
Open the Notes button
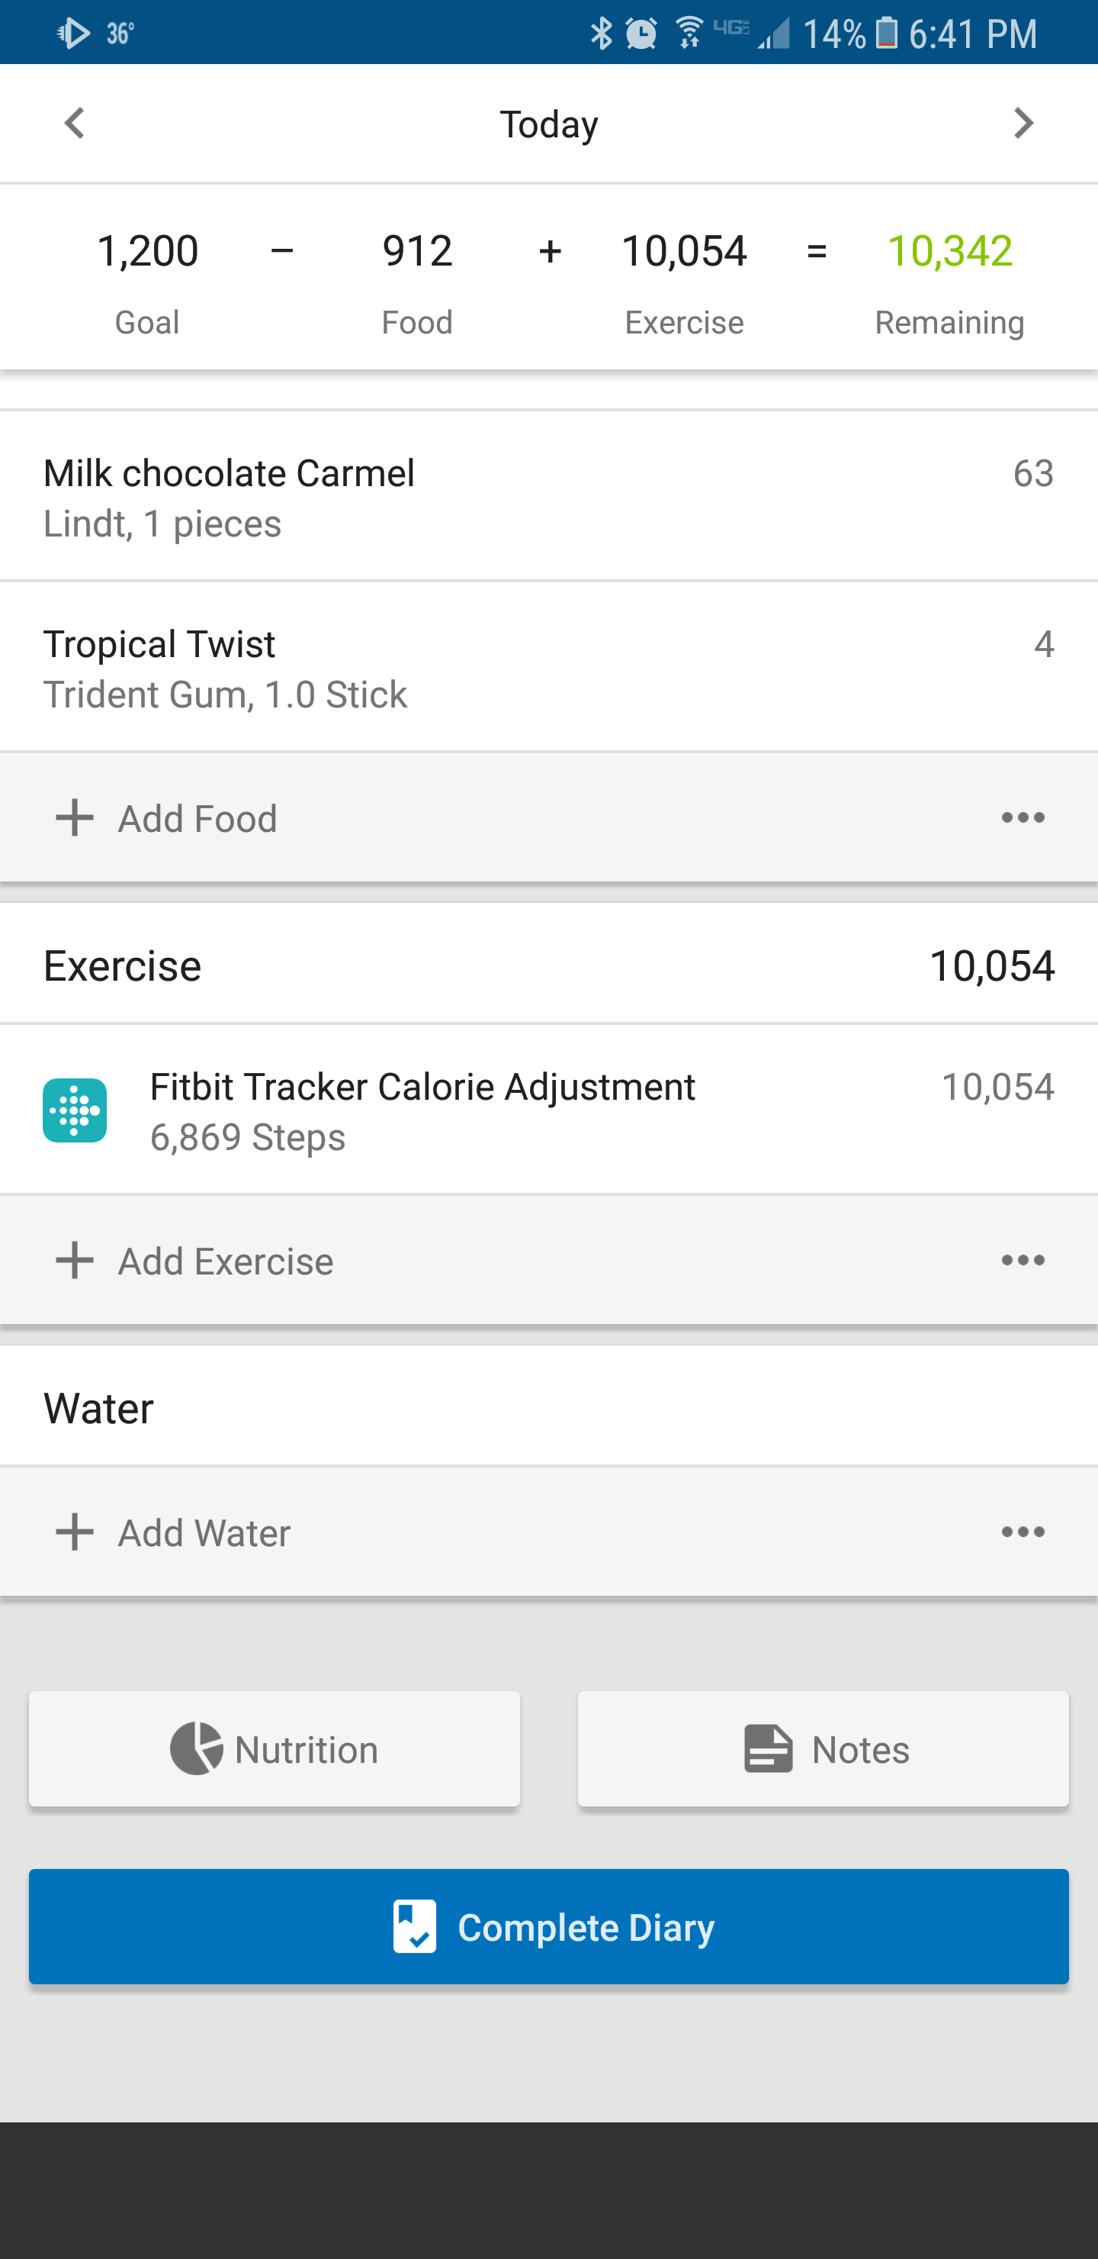coord(823,1748)
